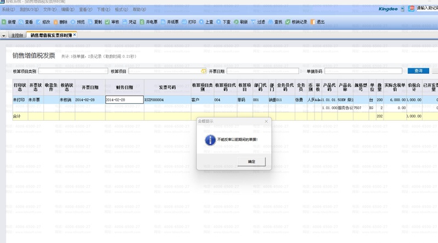Open the 我的K/3 menu
438x243 pixels.
[29, 9]
